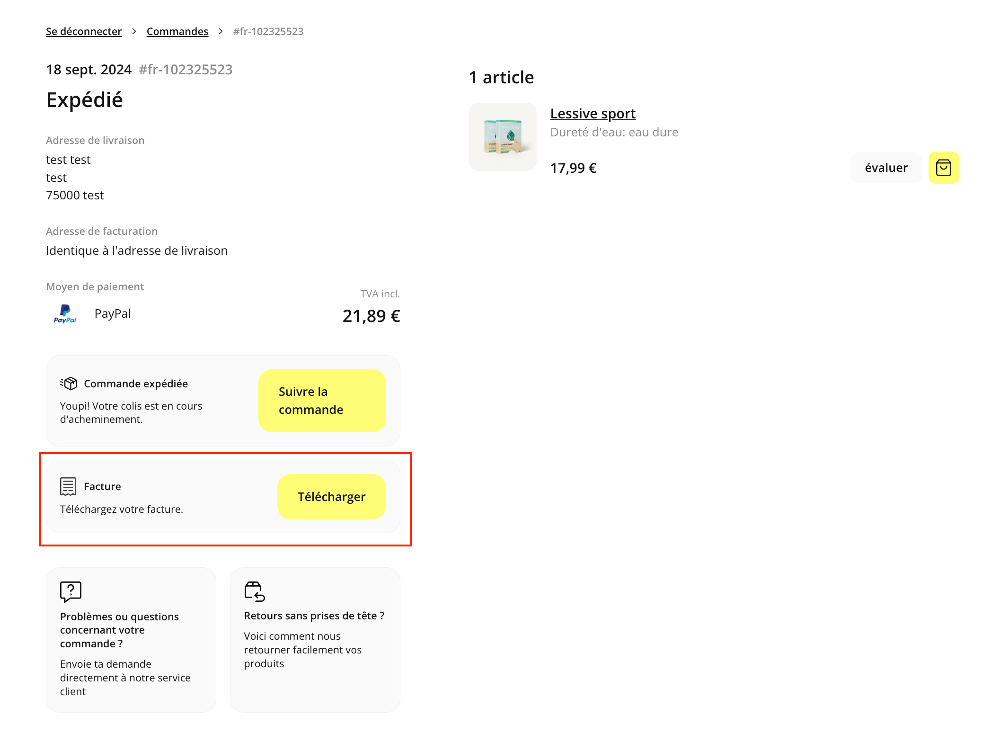The image size is (991, 751).
Task: Open the Retours sans prises de tête card
Action: coord(315,640)
